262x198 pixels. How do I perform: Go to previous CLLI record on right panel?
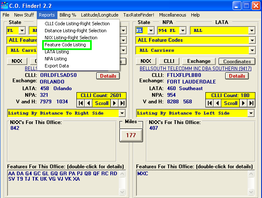[x=217, y=103]
